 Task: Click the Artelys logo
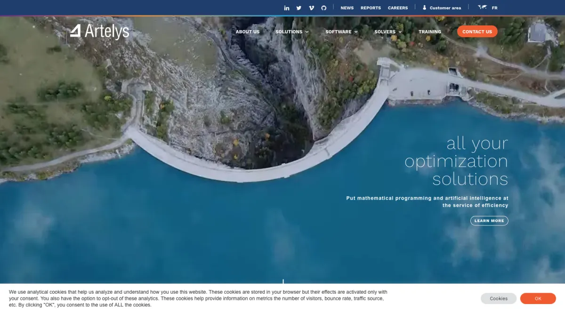click(x=99, y=32)
